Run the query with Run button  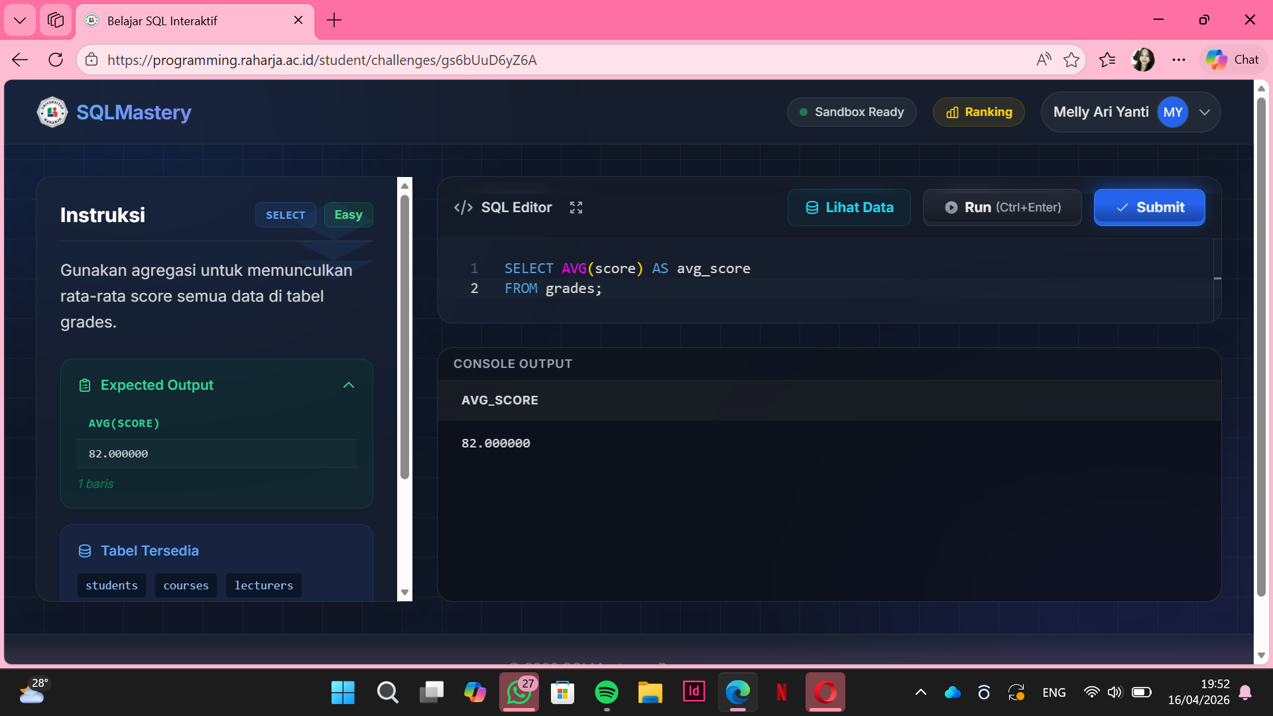(x=1002, y=208)
